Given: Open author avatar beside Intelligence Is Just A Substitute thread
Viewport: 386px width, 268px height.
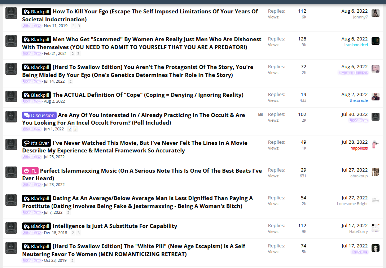Looking at the screenshot, I should click(x=11, y=228).
